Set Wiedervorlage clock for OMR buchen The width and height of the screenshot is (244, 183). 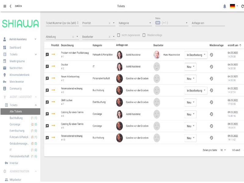click(x=211, y=102)
